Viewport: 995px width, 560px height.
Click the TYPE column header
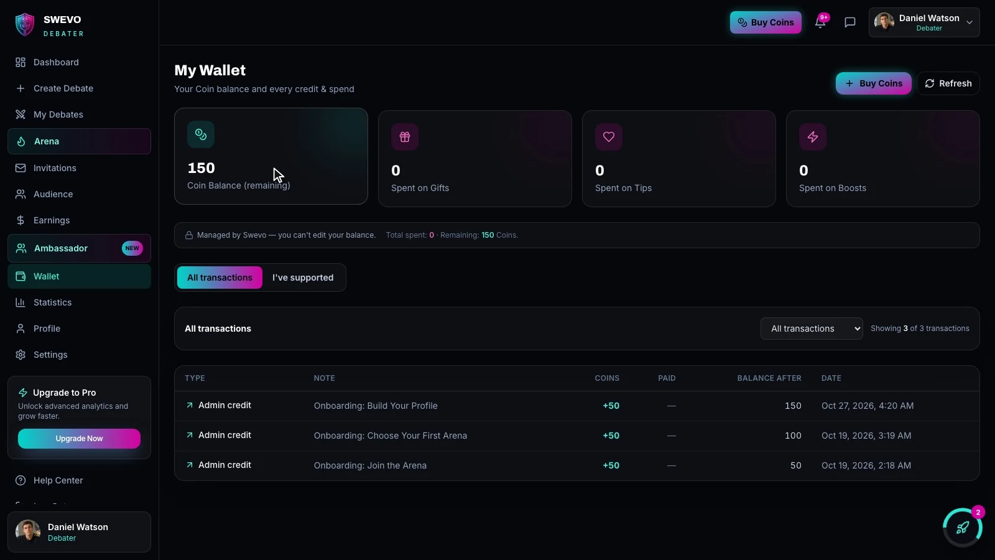(195, 378)
